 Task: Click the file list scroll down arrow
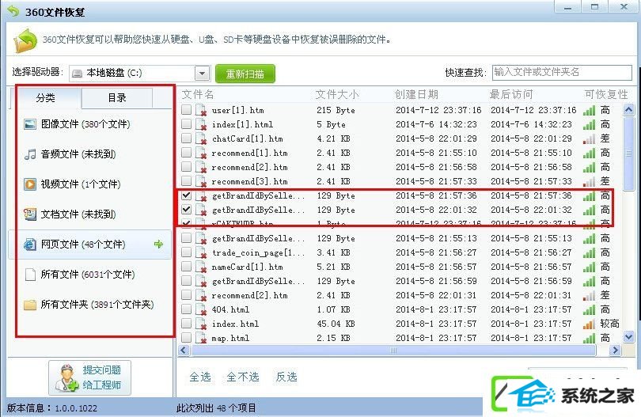[x=628, y=337]
